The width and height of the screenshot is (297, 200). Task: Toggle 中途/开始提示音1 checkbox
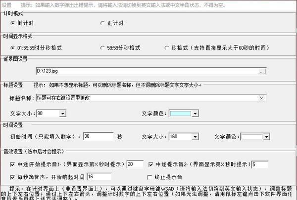[x=12, y=164]
